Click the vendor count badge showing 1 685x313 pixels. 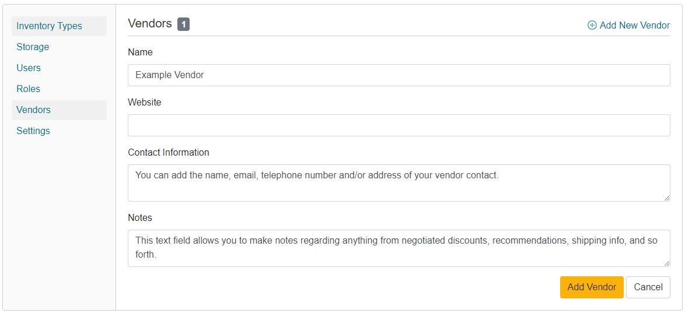183,24
